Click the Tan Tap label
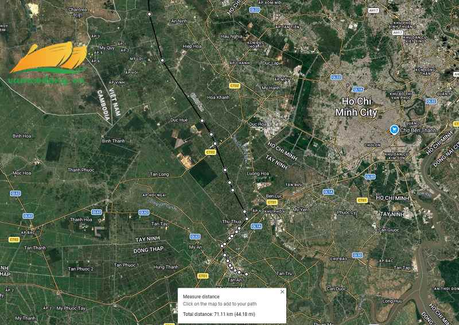The width and height of the screenshot is (459, 325). tap(402, 268)
